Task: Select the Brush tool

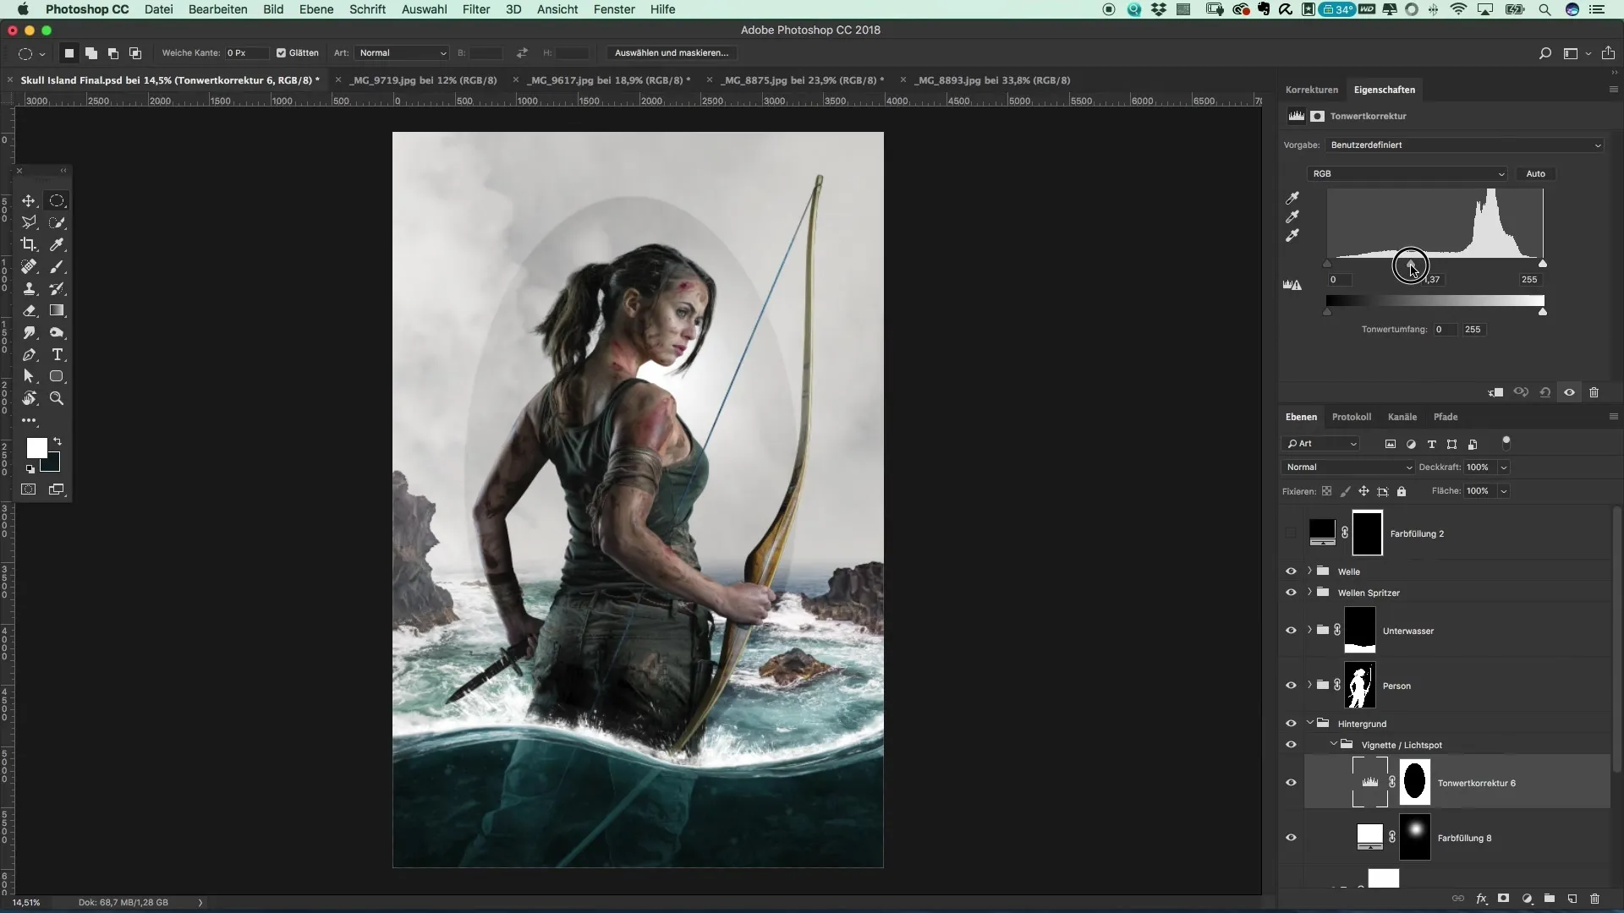Action: [x=57, y=266]
